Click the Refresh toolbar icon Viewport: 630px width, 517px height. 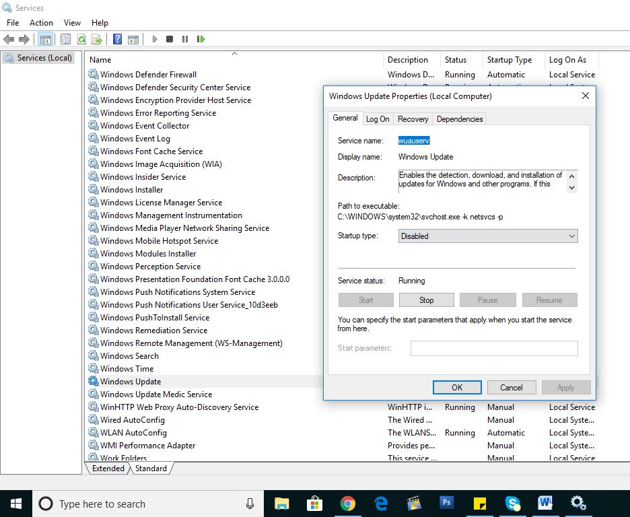(81, 39)
